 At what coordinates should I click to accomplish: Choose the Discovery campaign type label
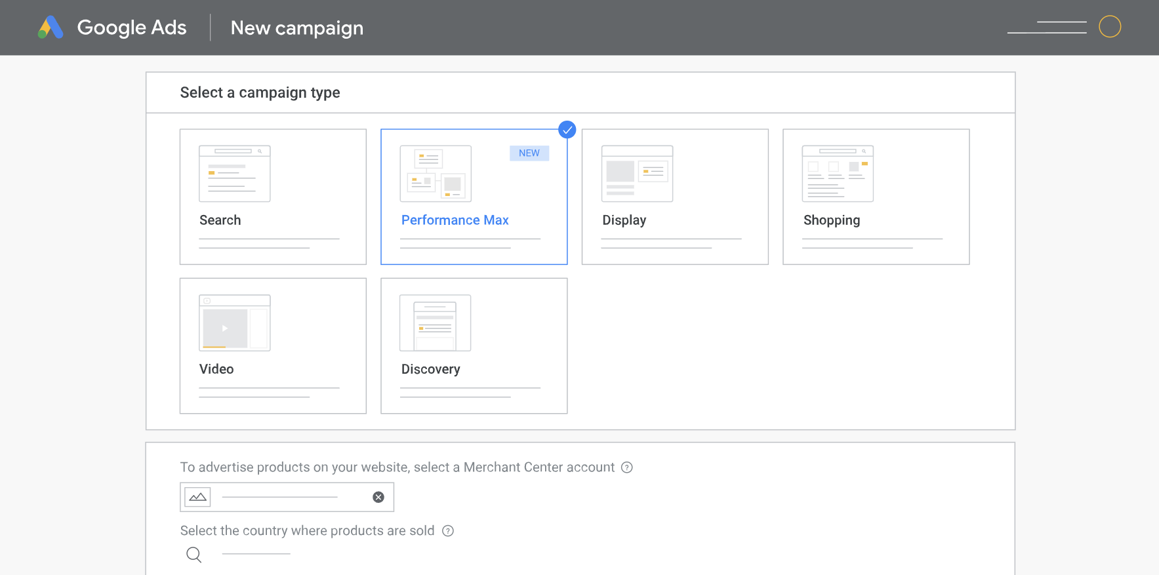pyautogui.click(x=431, y=369)
